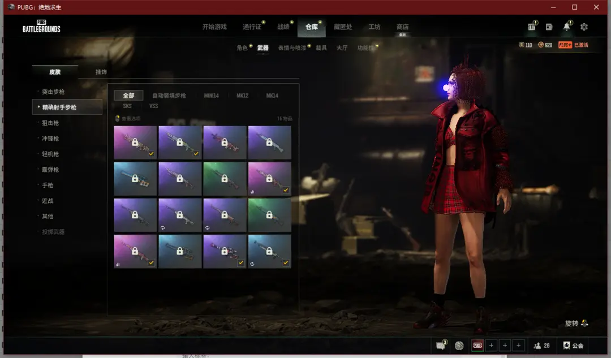Toggle the checkmark on first-row first skin
Viewport: 611px width, 358px height.
pyautogui.click(x=151, y=154)
